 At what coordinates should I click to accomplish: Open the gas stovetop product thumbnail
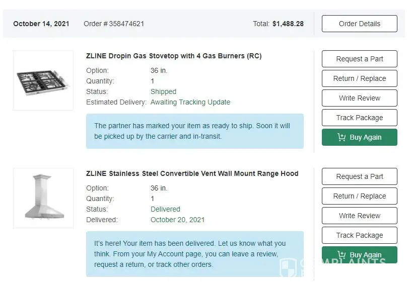pyautogui.click(x=43, y=80)
